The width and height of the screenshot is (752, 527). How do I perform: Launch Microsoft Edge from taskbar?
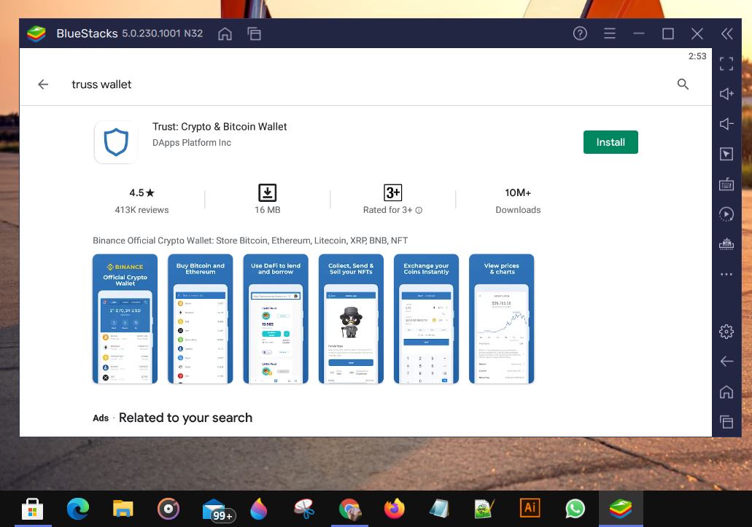pos(78,509)
